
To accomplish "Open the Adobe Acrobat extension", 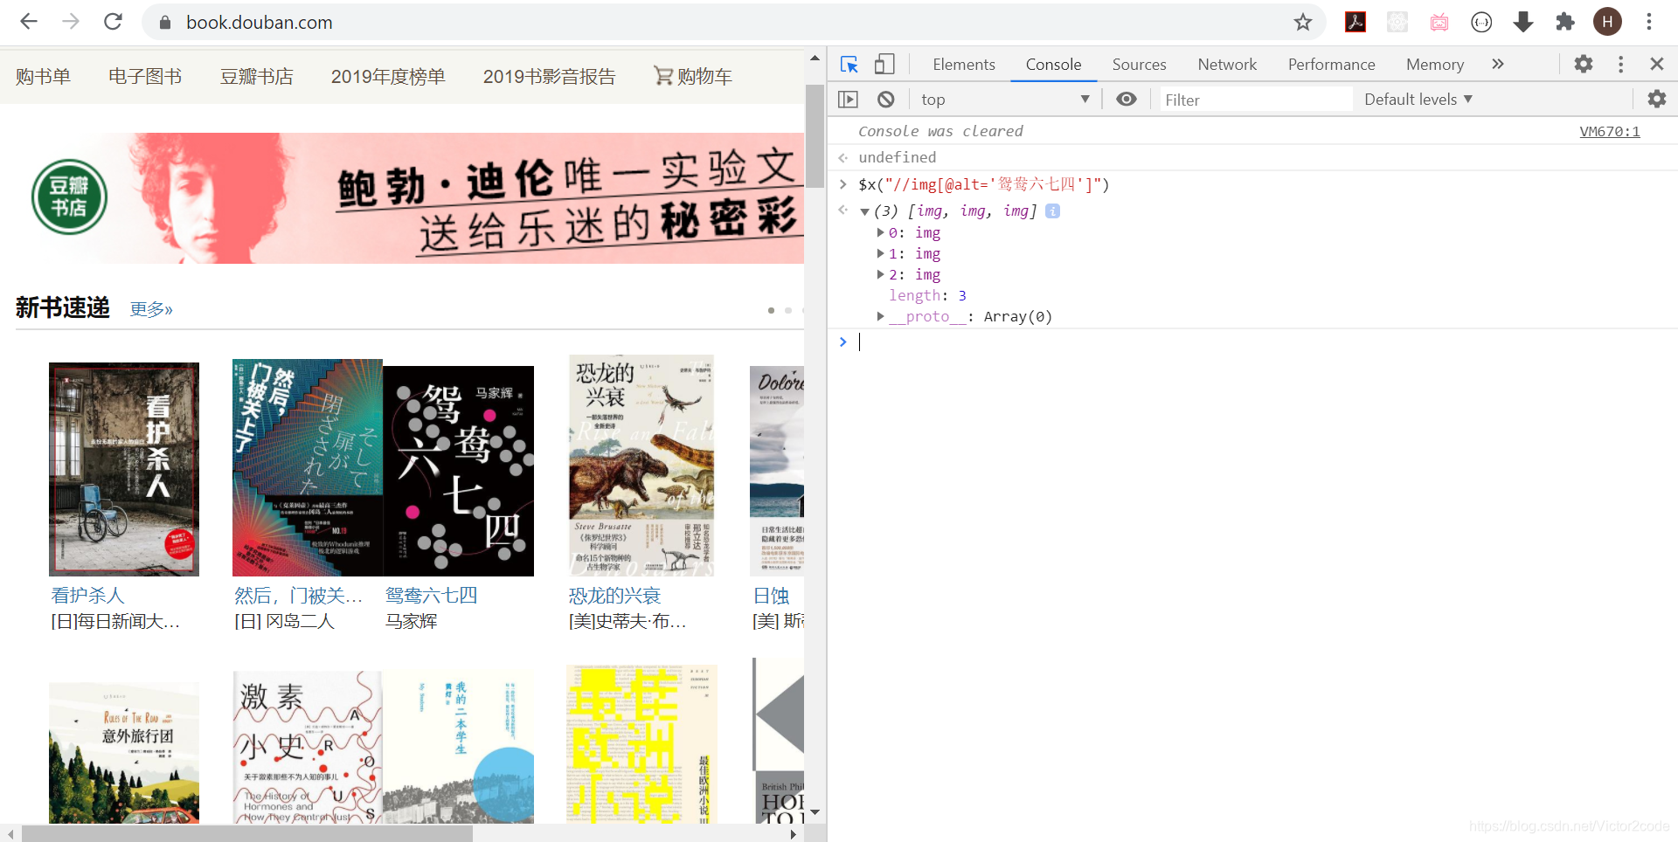I will tap(1356, 22).
